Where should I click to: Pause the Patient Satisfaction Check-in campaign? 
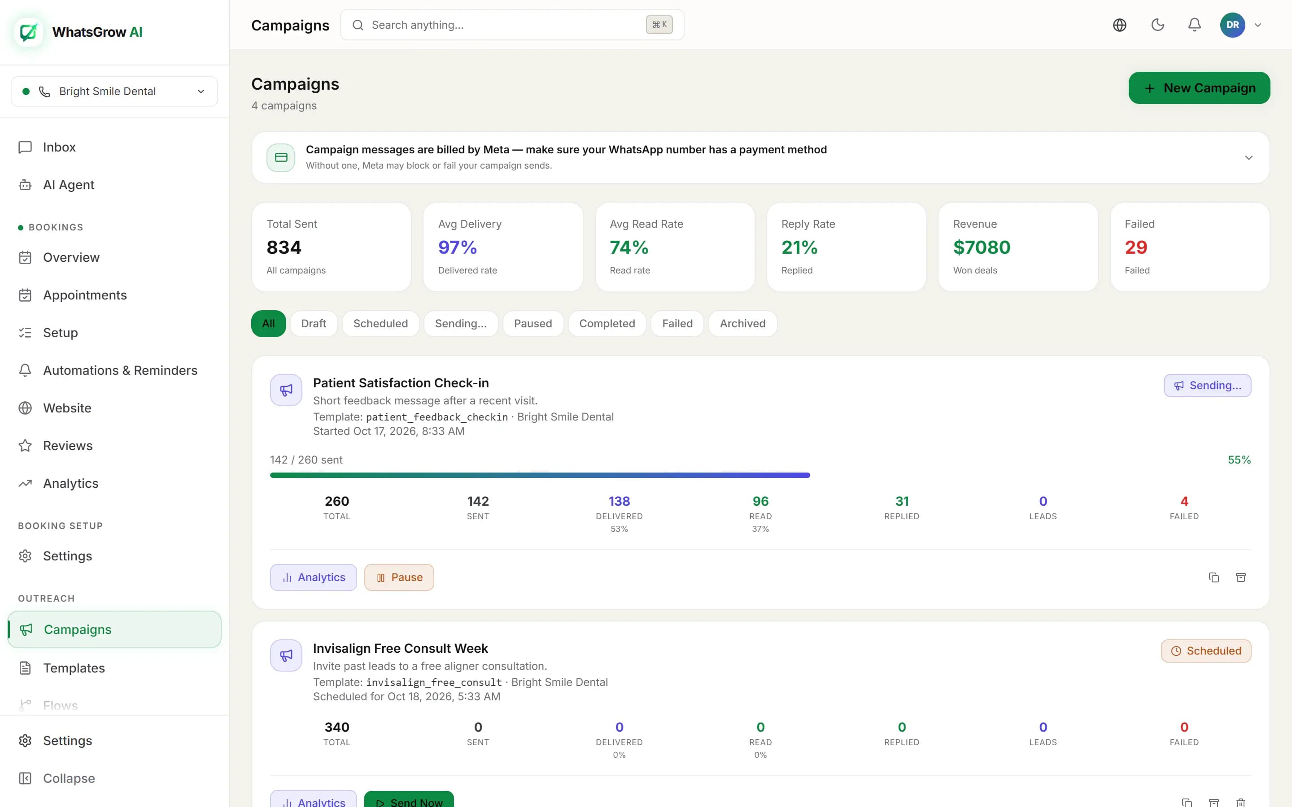(399, 577)
